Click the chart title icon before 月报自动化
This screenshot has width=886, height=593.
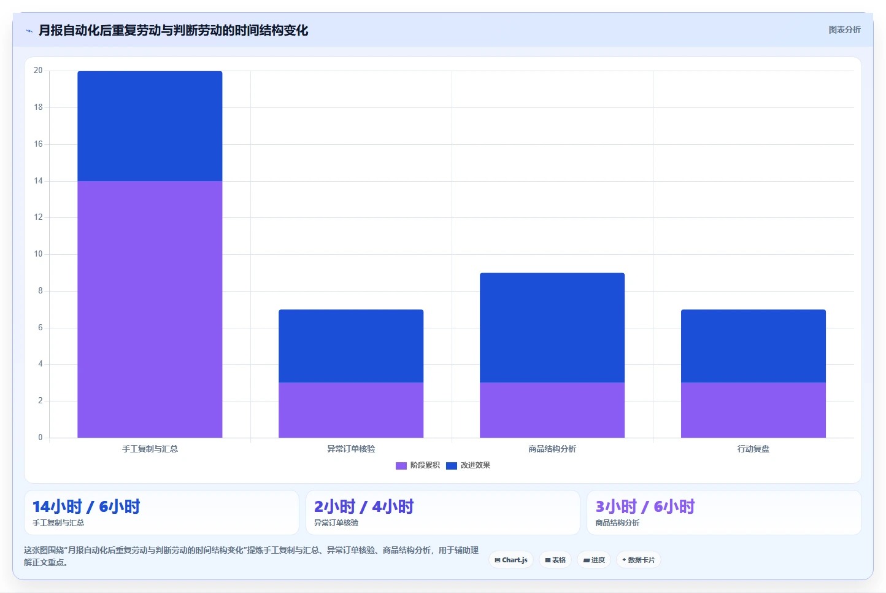(29, 31)
